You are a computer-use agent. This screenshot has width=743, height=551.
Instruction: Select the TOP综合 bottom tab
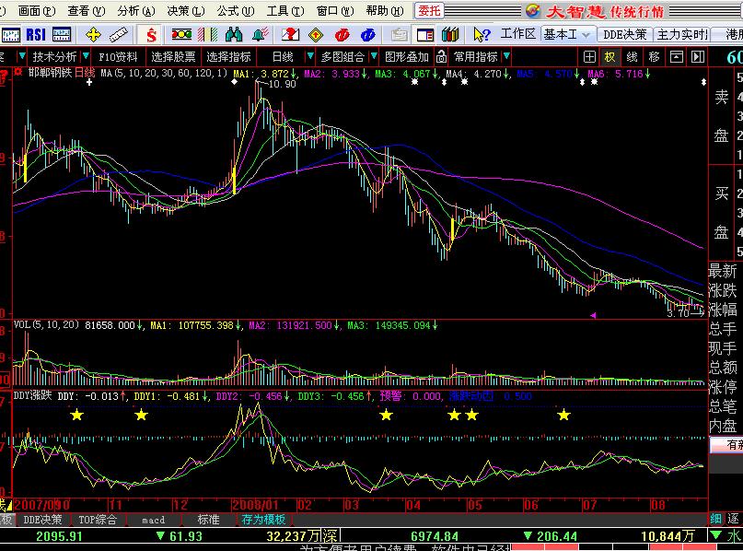(98, 520)
